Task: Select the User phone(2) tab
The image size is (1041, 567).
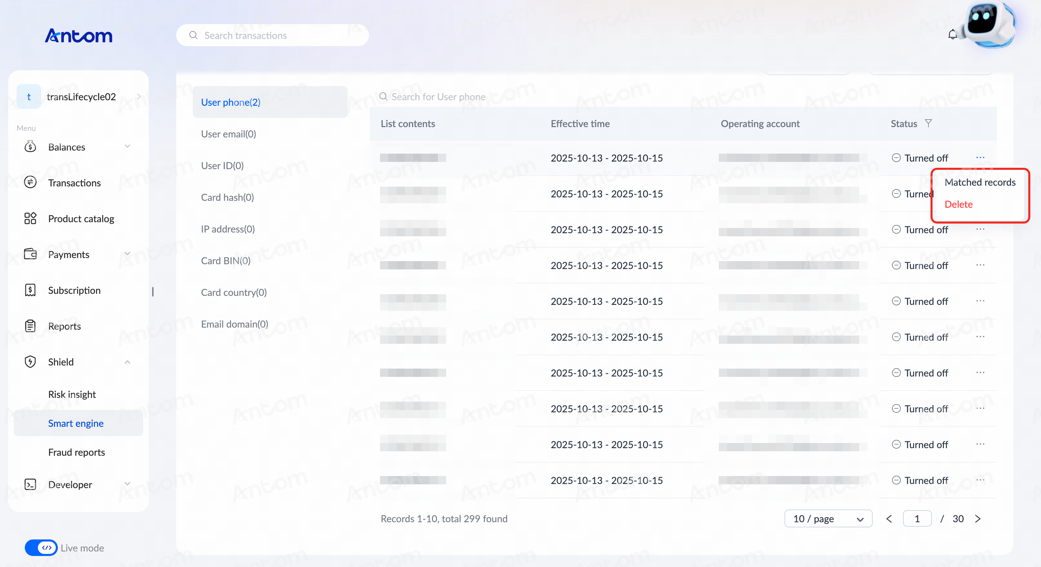Action: pyautogui.click(x=270, y=102)
